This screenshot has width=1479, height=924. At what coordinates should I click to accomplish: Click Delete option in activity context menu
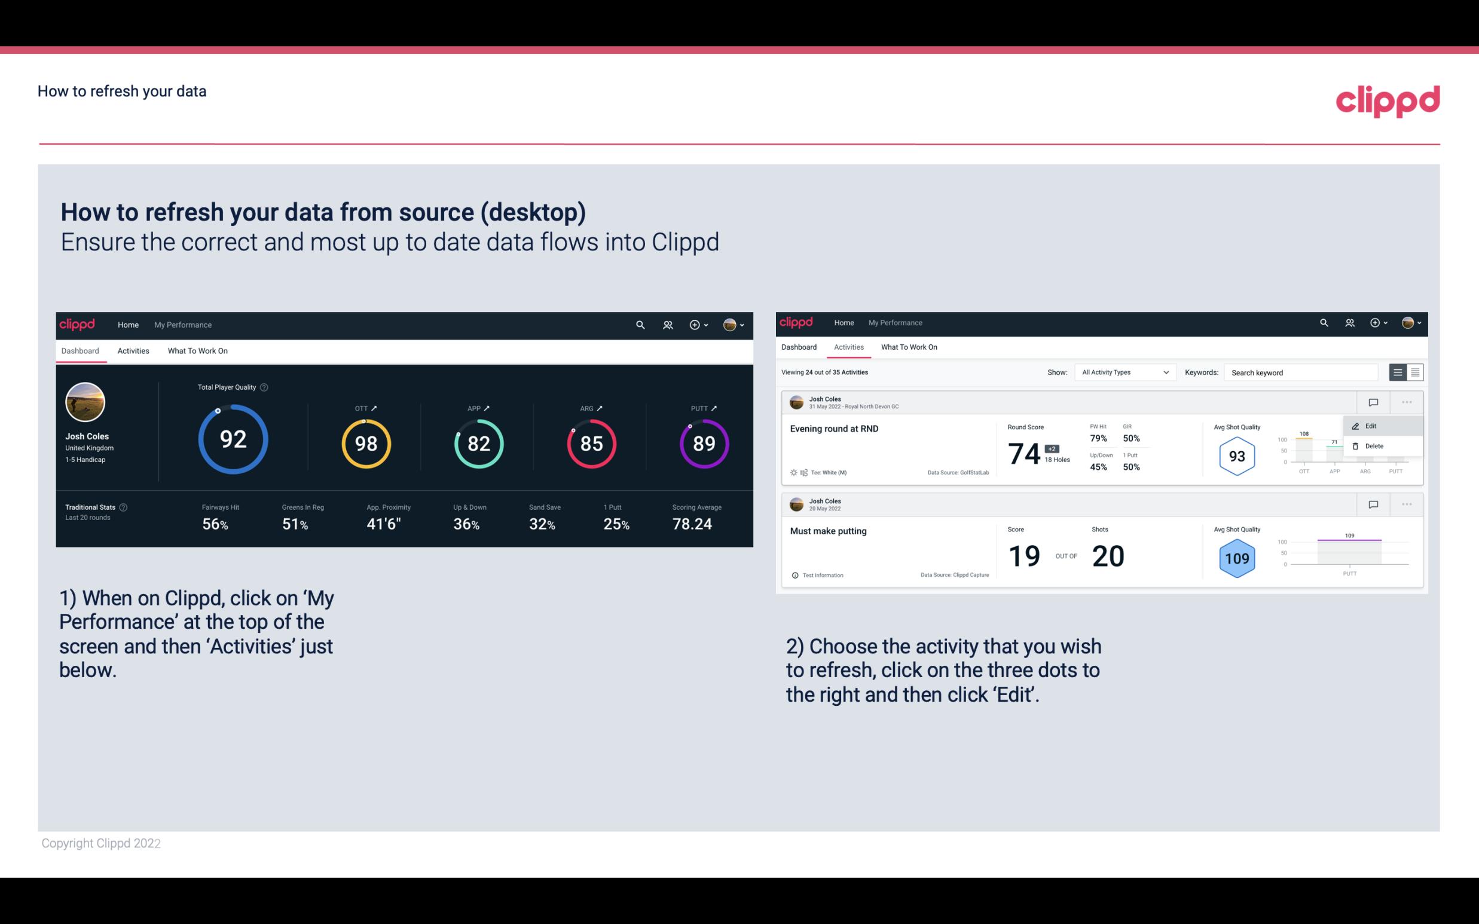pos(1374,446)
